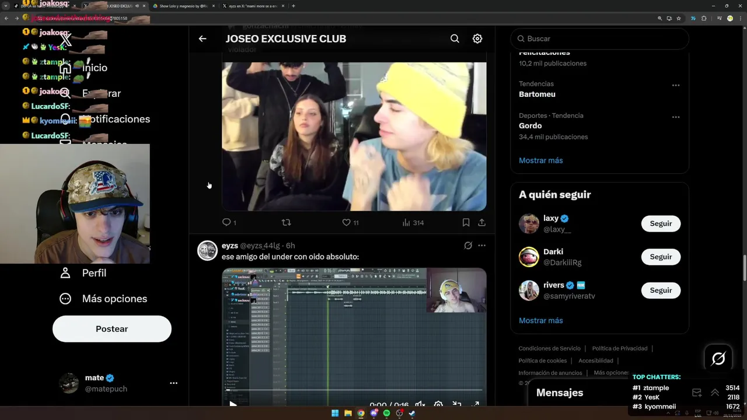Open Steam from taskbar

point(412,413)
